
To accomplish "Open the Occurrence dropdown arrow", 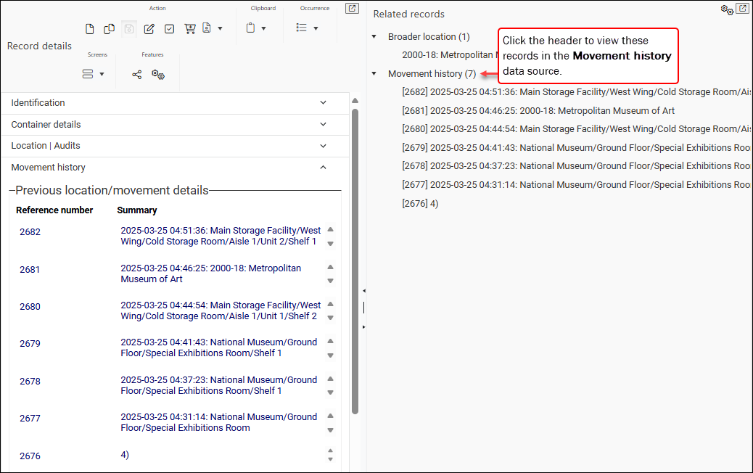I will click(316, 28).
